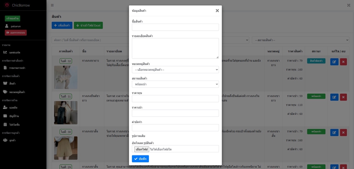Delete product ไอดี 32 with red X
354x169 pixels.
343,62
